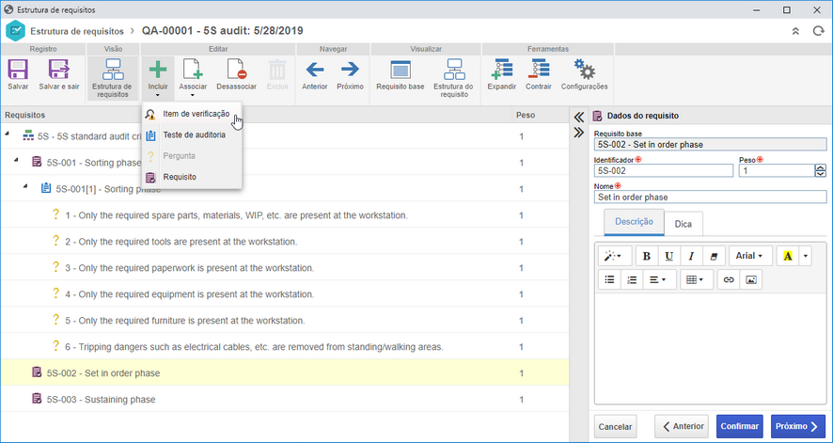This screenshot has width=833, height=443.
Task: Click the double left chevron panel arrow
Action: pos(579,117)
